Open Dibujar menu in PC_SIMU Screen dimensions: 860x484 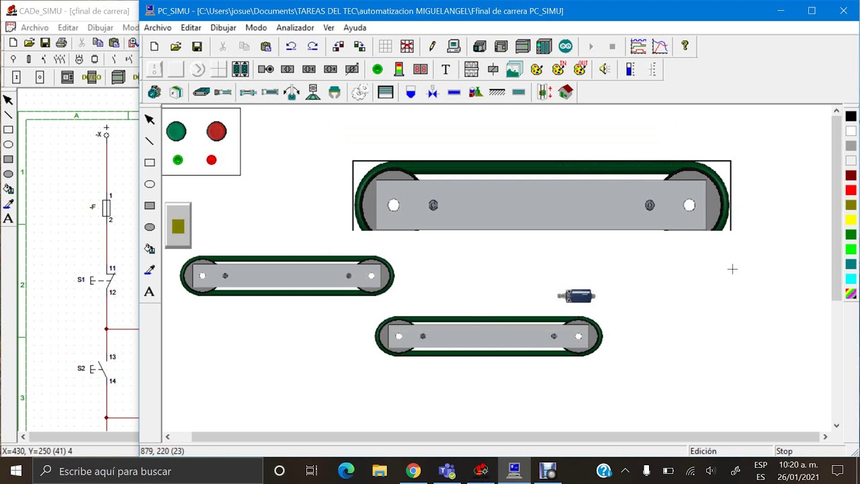(223, 28)
